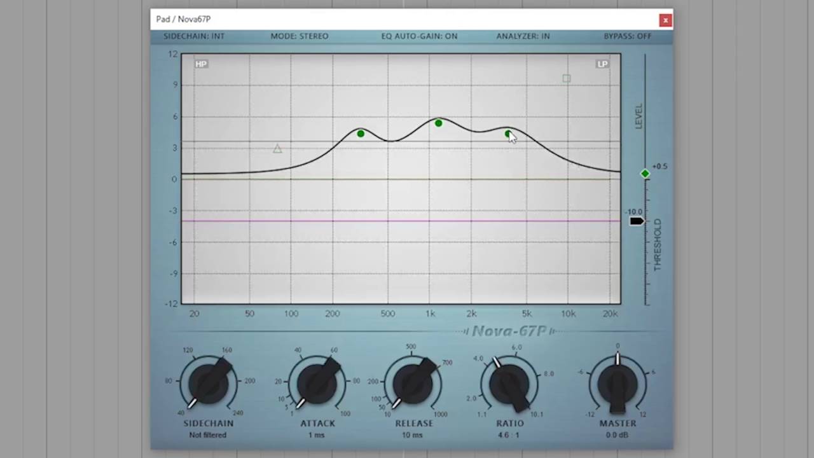
Task: Close the Pad / Nova67P plugin window
Action: pyautogui.click(x=665, y=20)
